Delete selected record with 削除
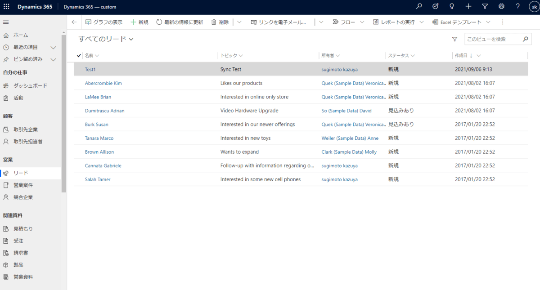 (x=220, y=22)
